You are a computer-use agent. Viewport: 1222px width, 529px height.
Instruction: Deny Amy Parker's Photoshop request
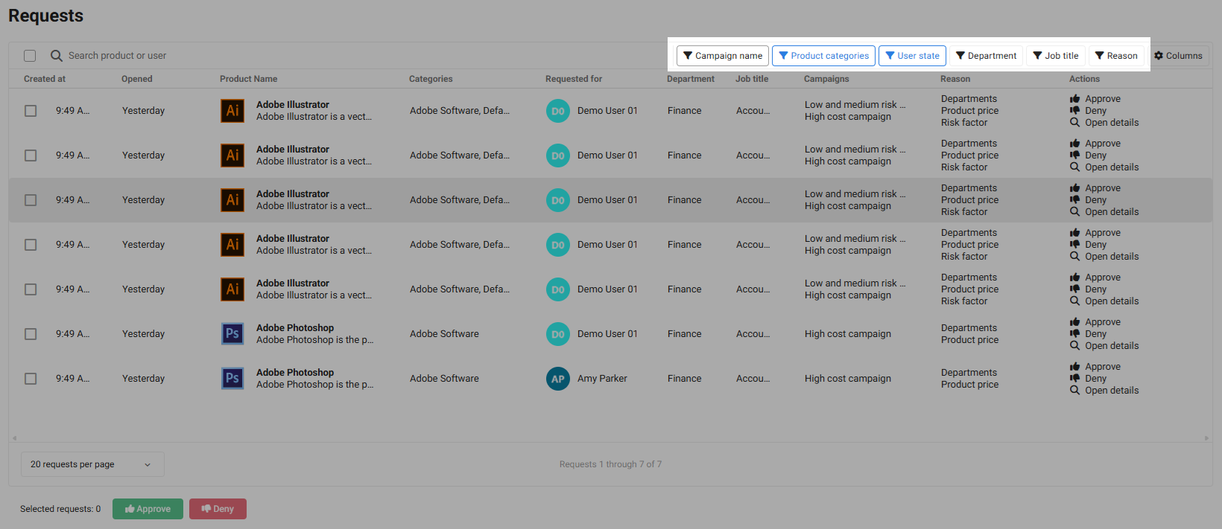(1089, 379)
